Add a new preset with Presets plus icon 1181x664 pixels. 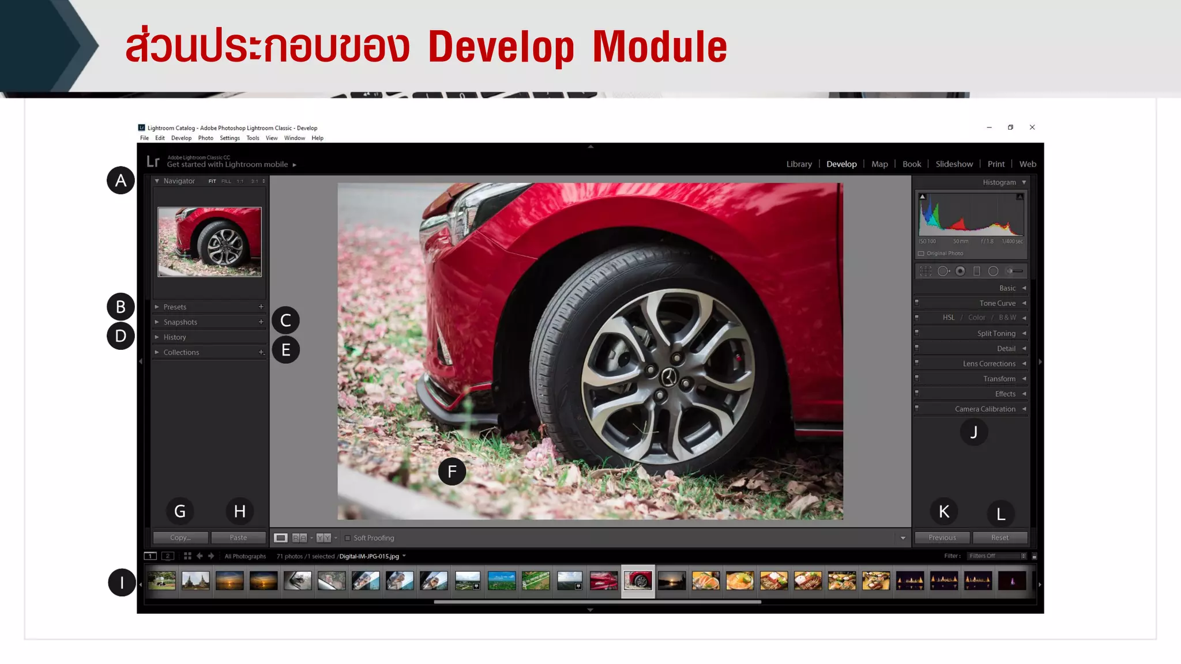(261, 307)
